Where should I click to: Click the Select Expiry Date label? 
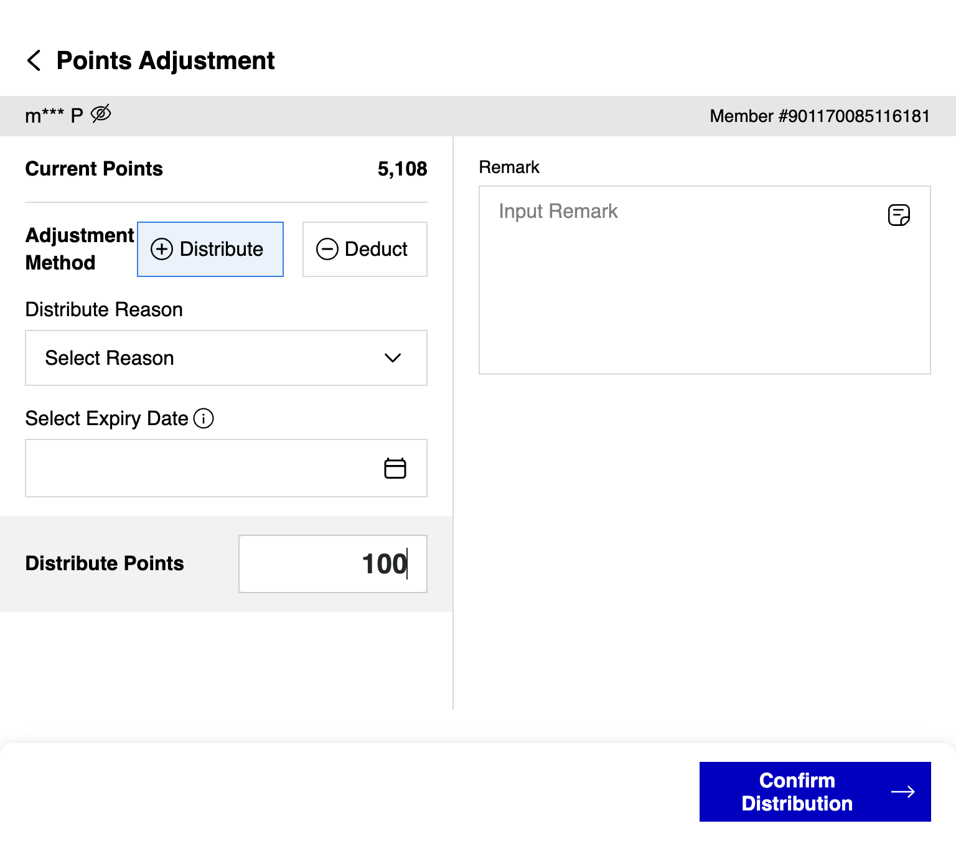pos(106,418)
